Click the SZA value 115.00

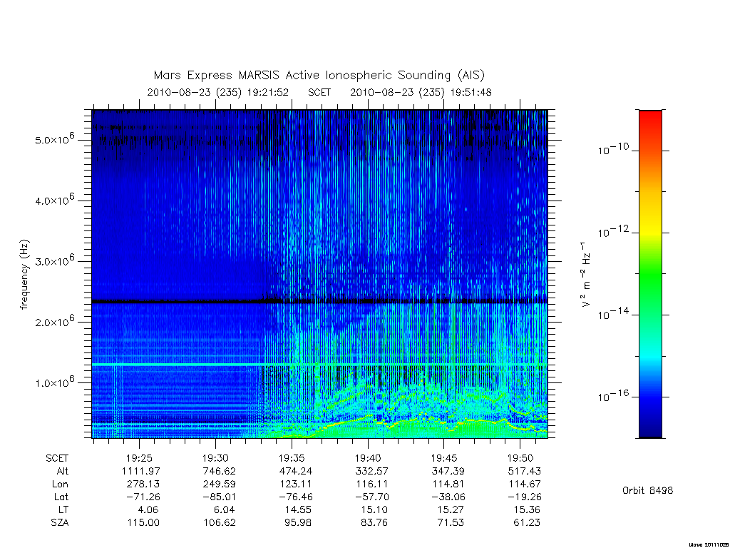pyautogui.click(x=143, y=523)
